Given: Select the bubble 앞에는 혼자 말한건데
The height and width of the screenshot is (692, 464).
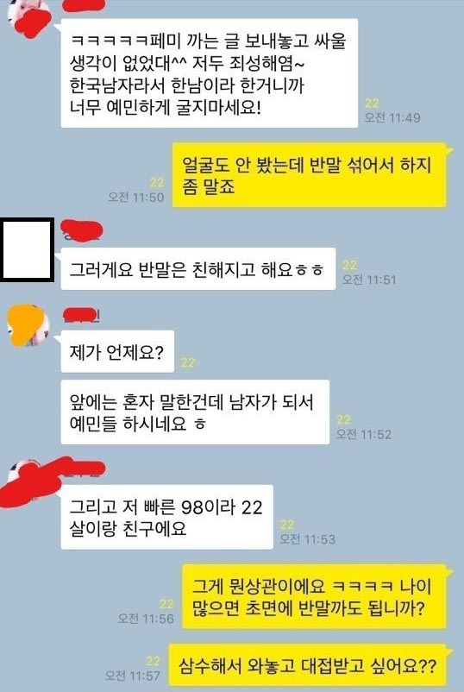Looking at the screenshot, I should click(195, 412).
